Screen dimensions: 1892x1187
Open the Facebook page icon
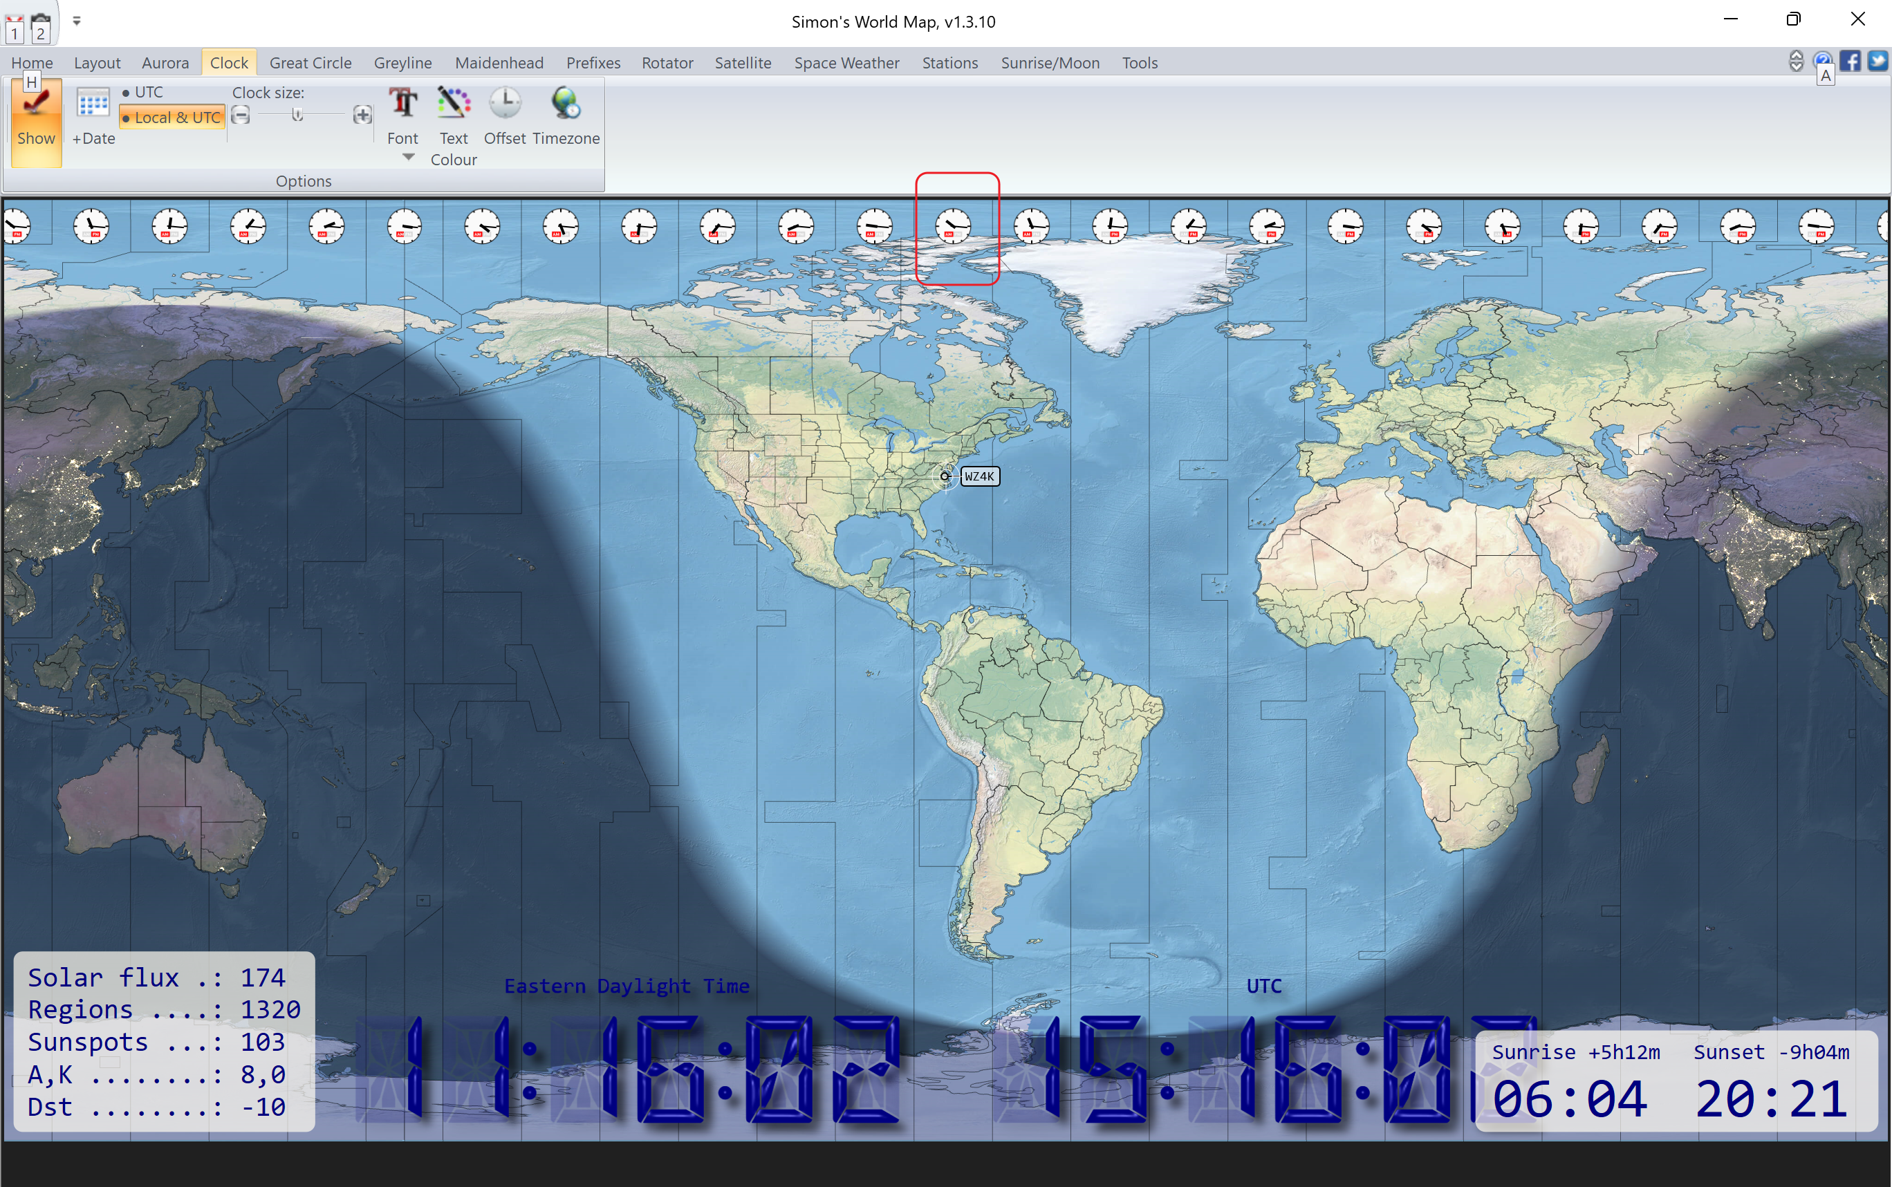[1850, 62]
